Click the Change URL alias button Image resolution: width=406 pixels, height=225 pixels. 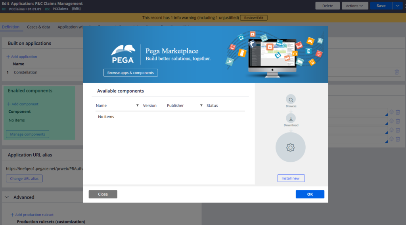tap(24, 178)
